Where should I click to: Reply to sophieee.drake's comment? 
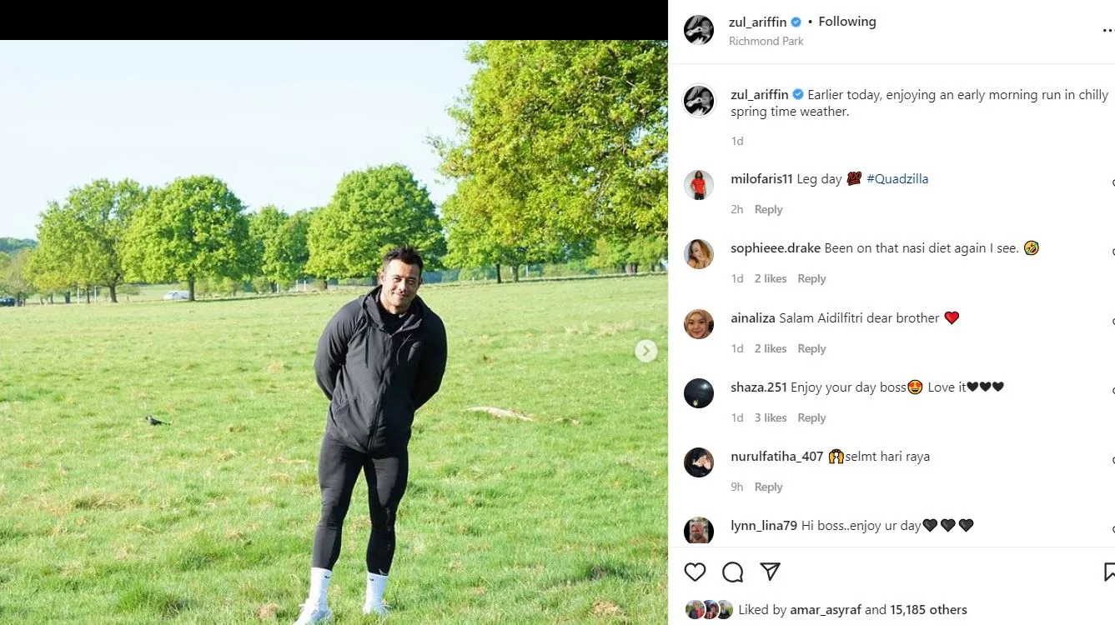pos(811,279)
